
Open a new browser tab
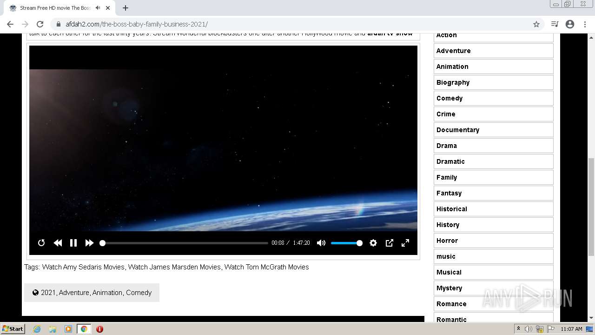(126, 8)
